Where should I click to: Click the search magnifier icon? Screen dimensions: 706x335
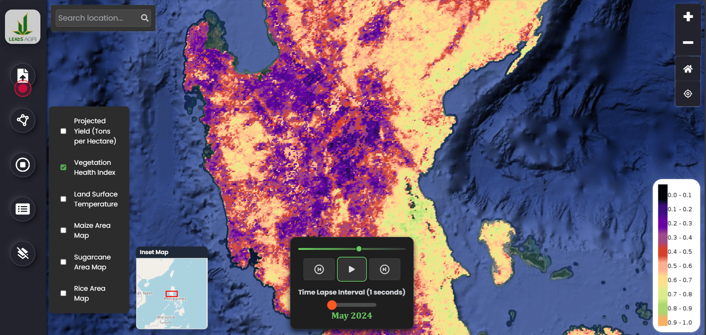point(144,18)
